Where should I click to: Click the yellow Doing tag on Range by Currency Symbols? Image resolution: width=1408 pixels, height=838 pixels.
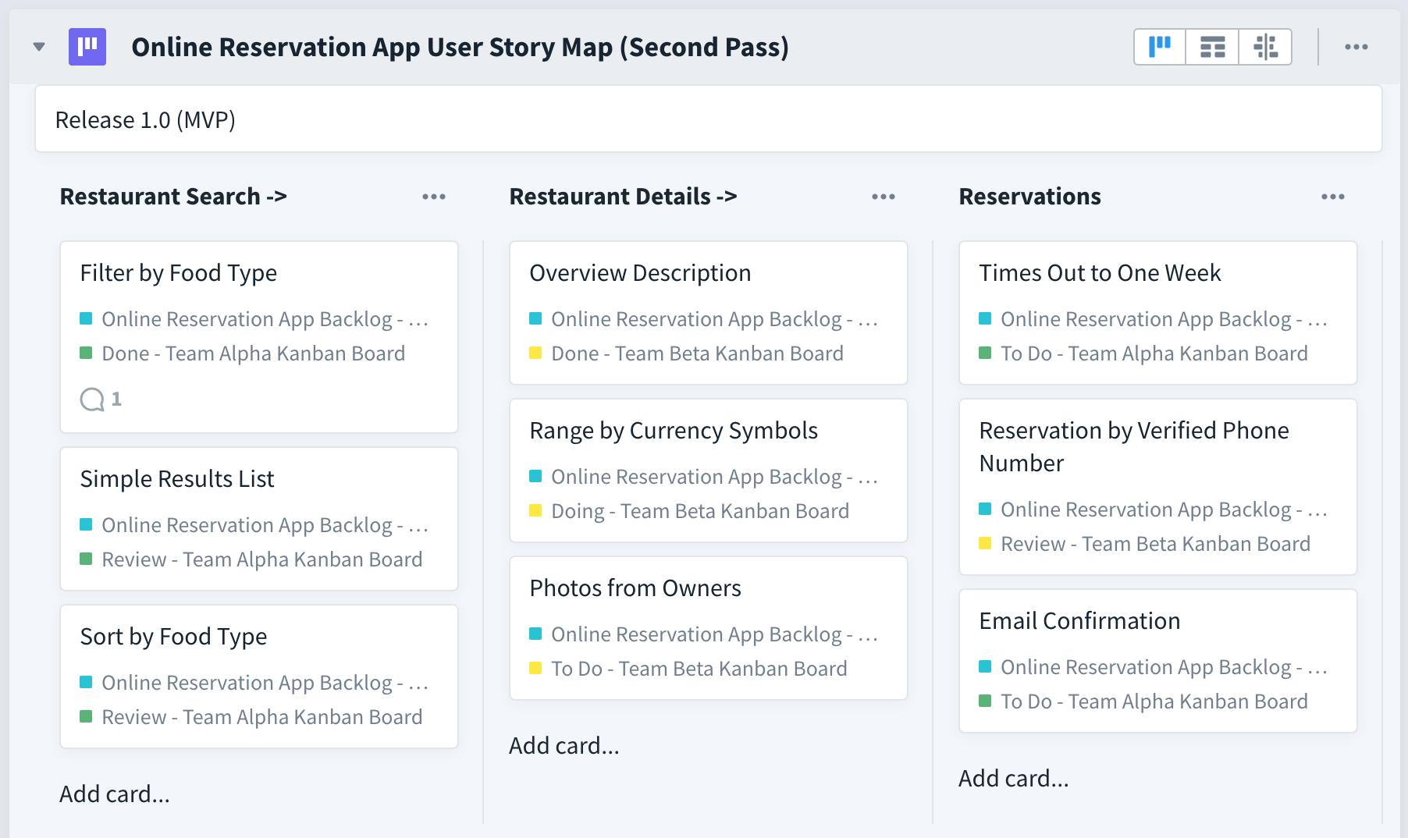[x=700, y=511]
